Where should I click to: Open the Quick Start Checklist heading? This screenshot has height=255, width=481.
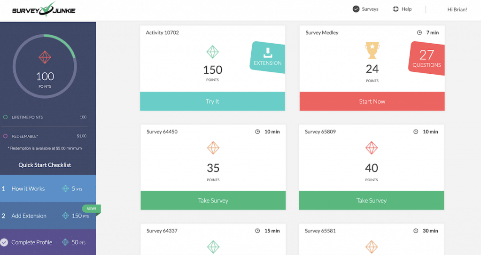[45, 165]
